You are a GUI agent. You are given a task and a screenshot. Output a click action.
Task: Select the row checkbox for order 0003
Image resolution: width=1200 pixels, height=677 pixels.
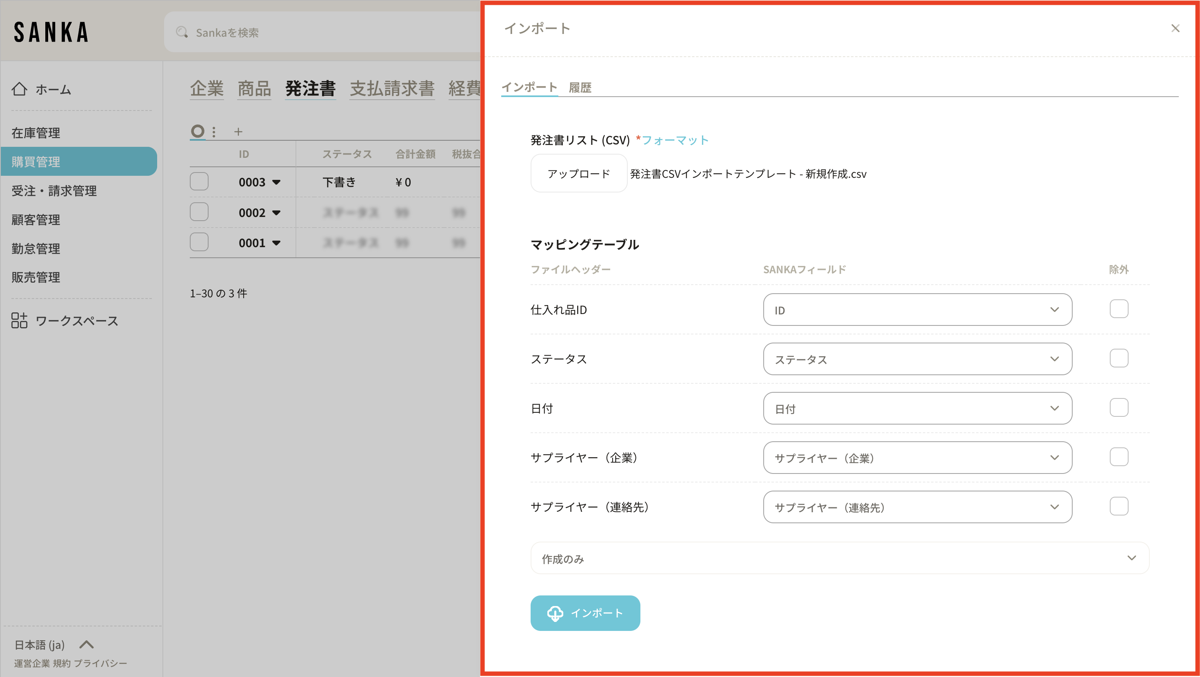199,181
